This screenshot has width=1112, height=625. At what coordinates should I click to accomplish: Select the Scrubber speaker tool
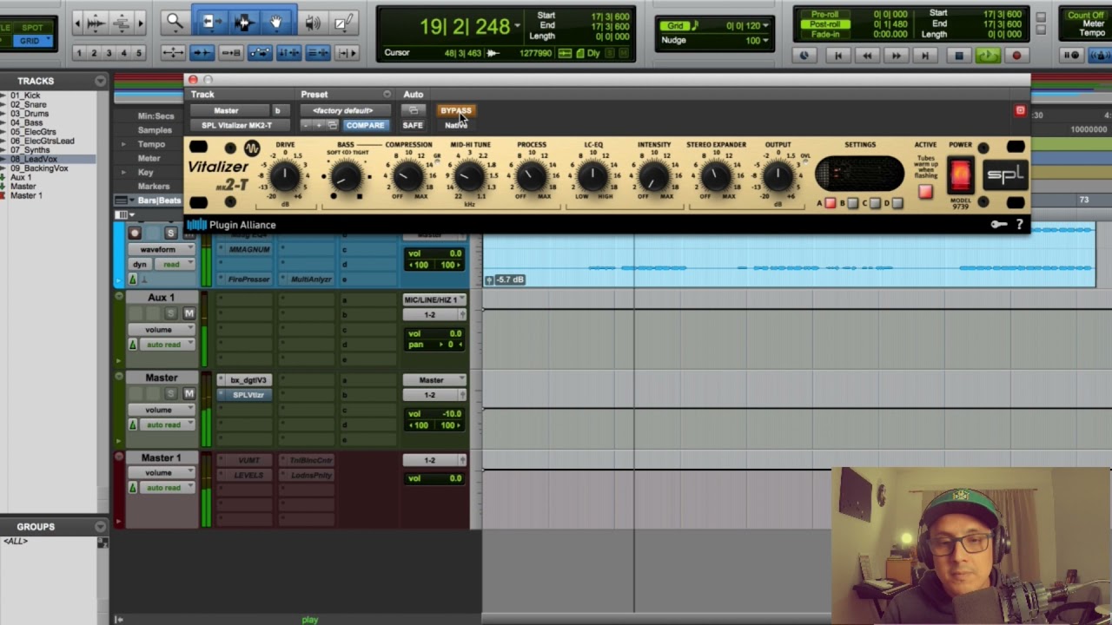click(x=313, y=23)
